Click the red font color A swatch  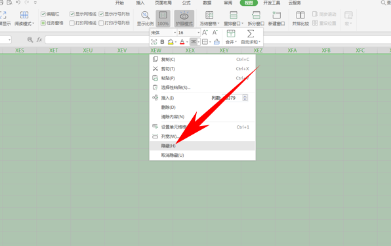coord(182,42)
